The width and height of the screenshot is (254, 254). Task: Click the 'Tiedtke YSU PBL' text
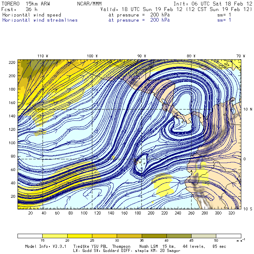tap(90, 246)
